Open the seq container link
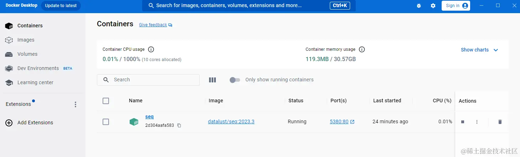This screenshot has height=157, width=520. tap(149, 117)
